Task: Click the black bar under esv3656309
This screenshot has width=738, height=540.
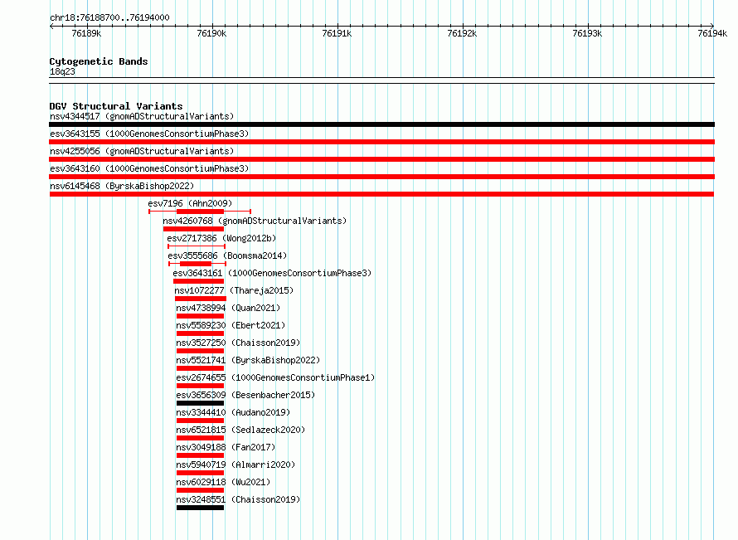Action: [x=200, y=403]
